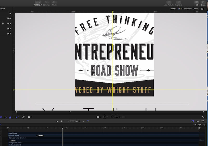Toggle the lock on the fourth layer row
The height and width of the screenshot is (146, 208).
pos(10,29)
